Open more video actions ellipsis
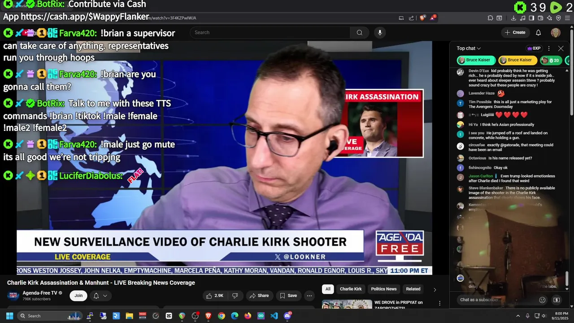574x323 pixels. tap(309, 296)
